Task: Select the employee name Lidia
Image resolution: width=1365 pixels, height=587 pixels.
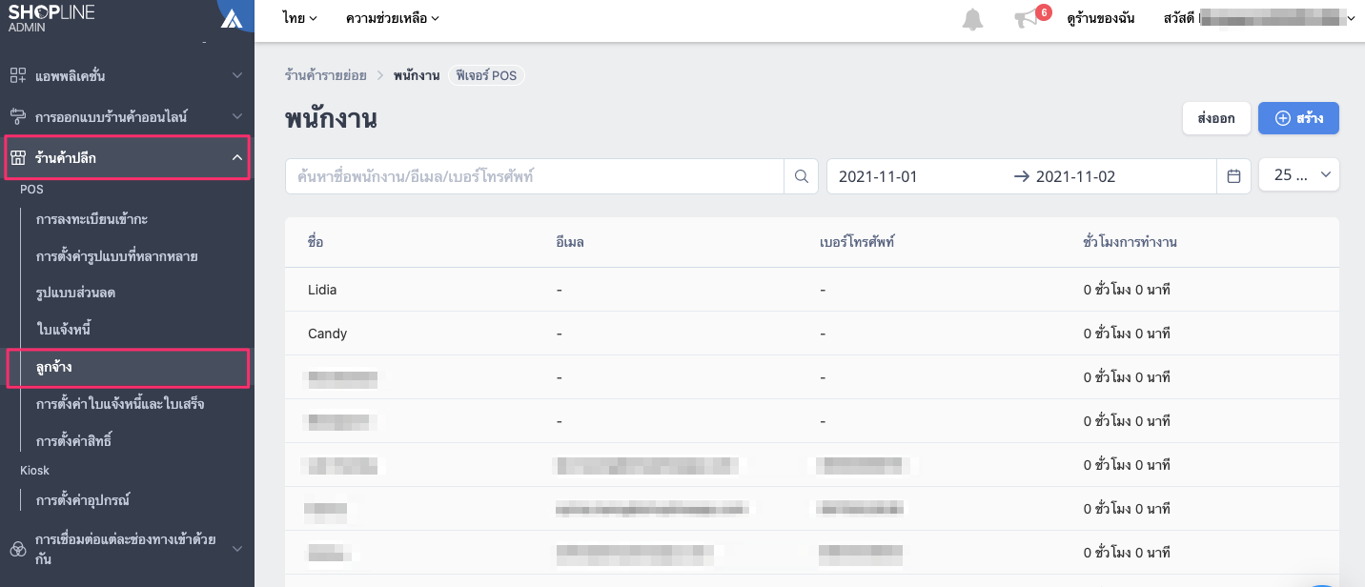Action: tap(322, 290)
